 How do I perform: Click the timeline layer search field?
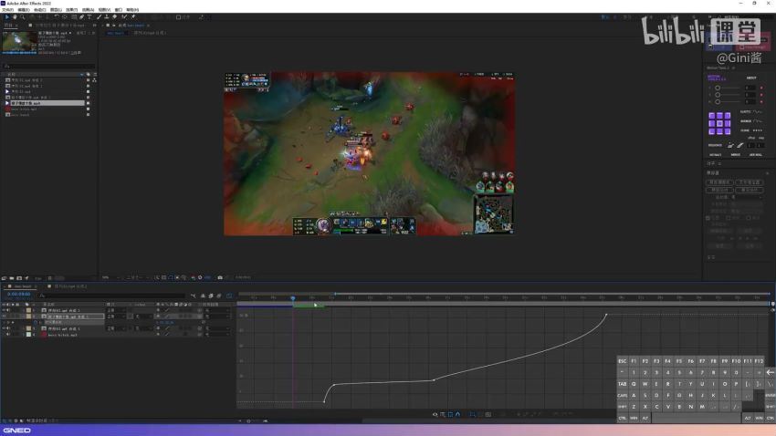click(x=112, y=296)
